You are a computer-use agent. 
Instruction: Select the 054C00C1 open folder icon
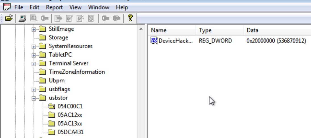[x=51, y=107]
